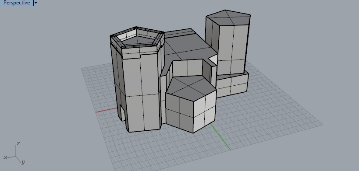Click the x label on the axes icon

(x=6, y=157)
